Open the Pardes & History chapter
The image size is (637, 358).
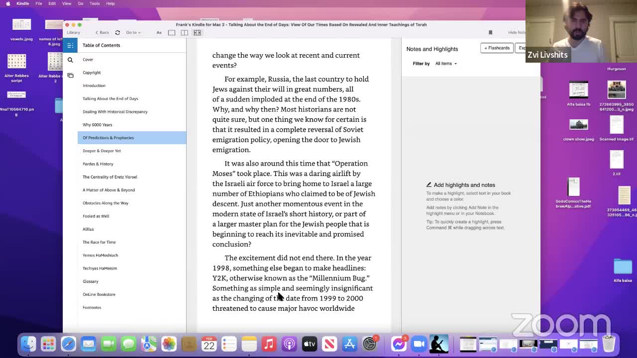point(98,164)
